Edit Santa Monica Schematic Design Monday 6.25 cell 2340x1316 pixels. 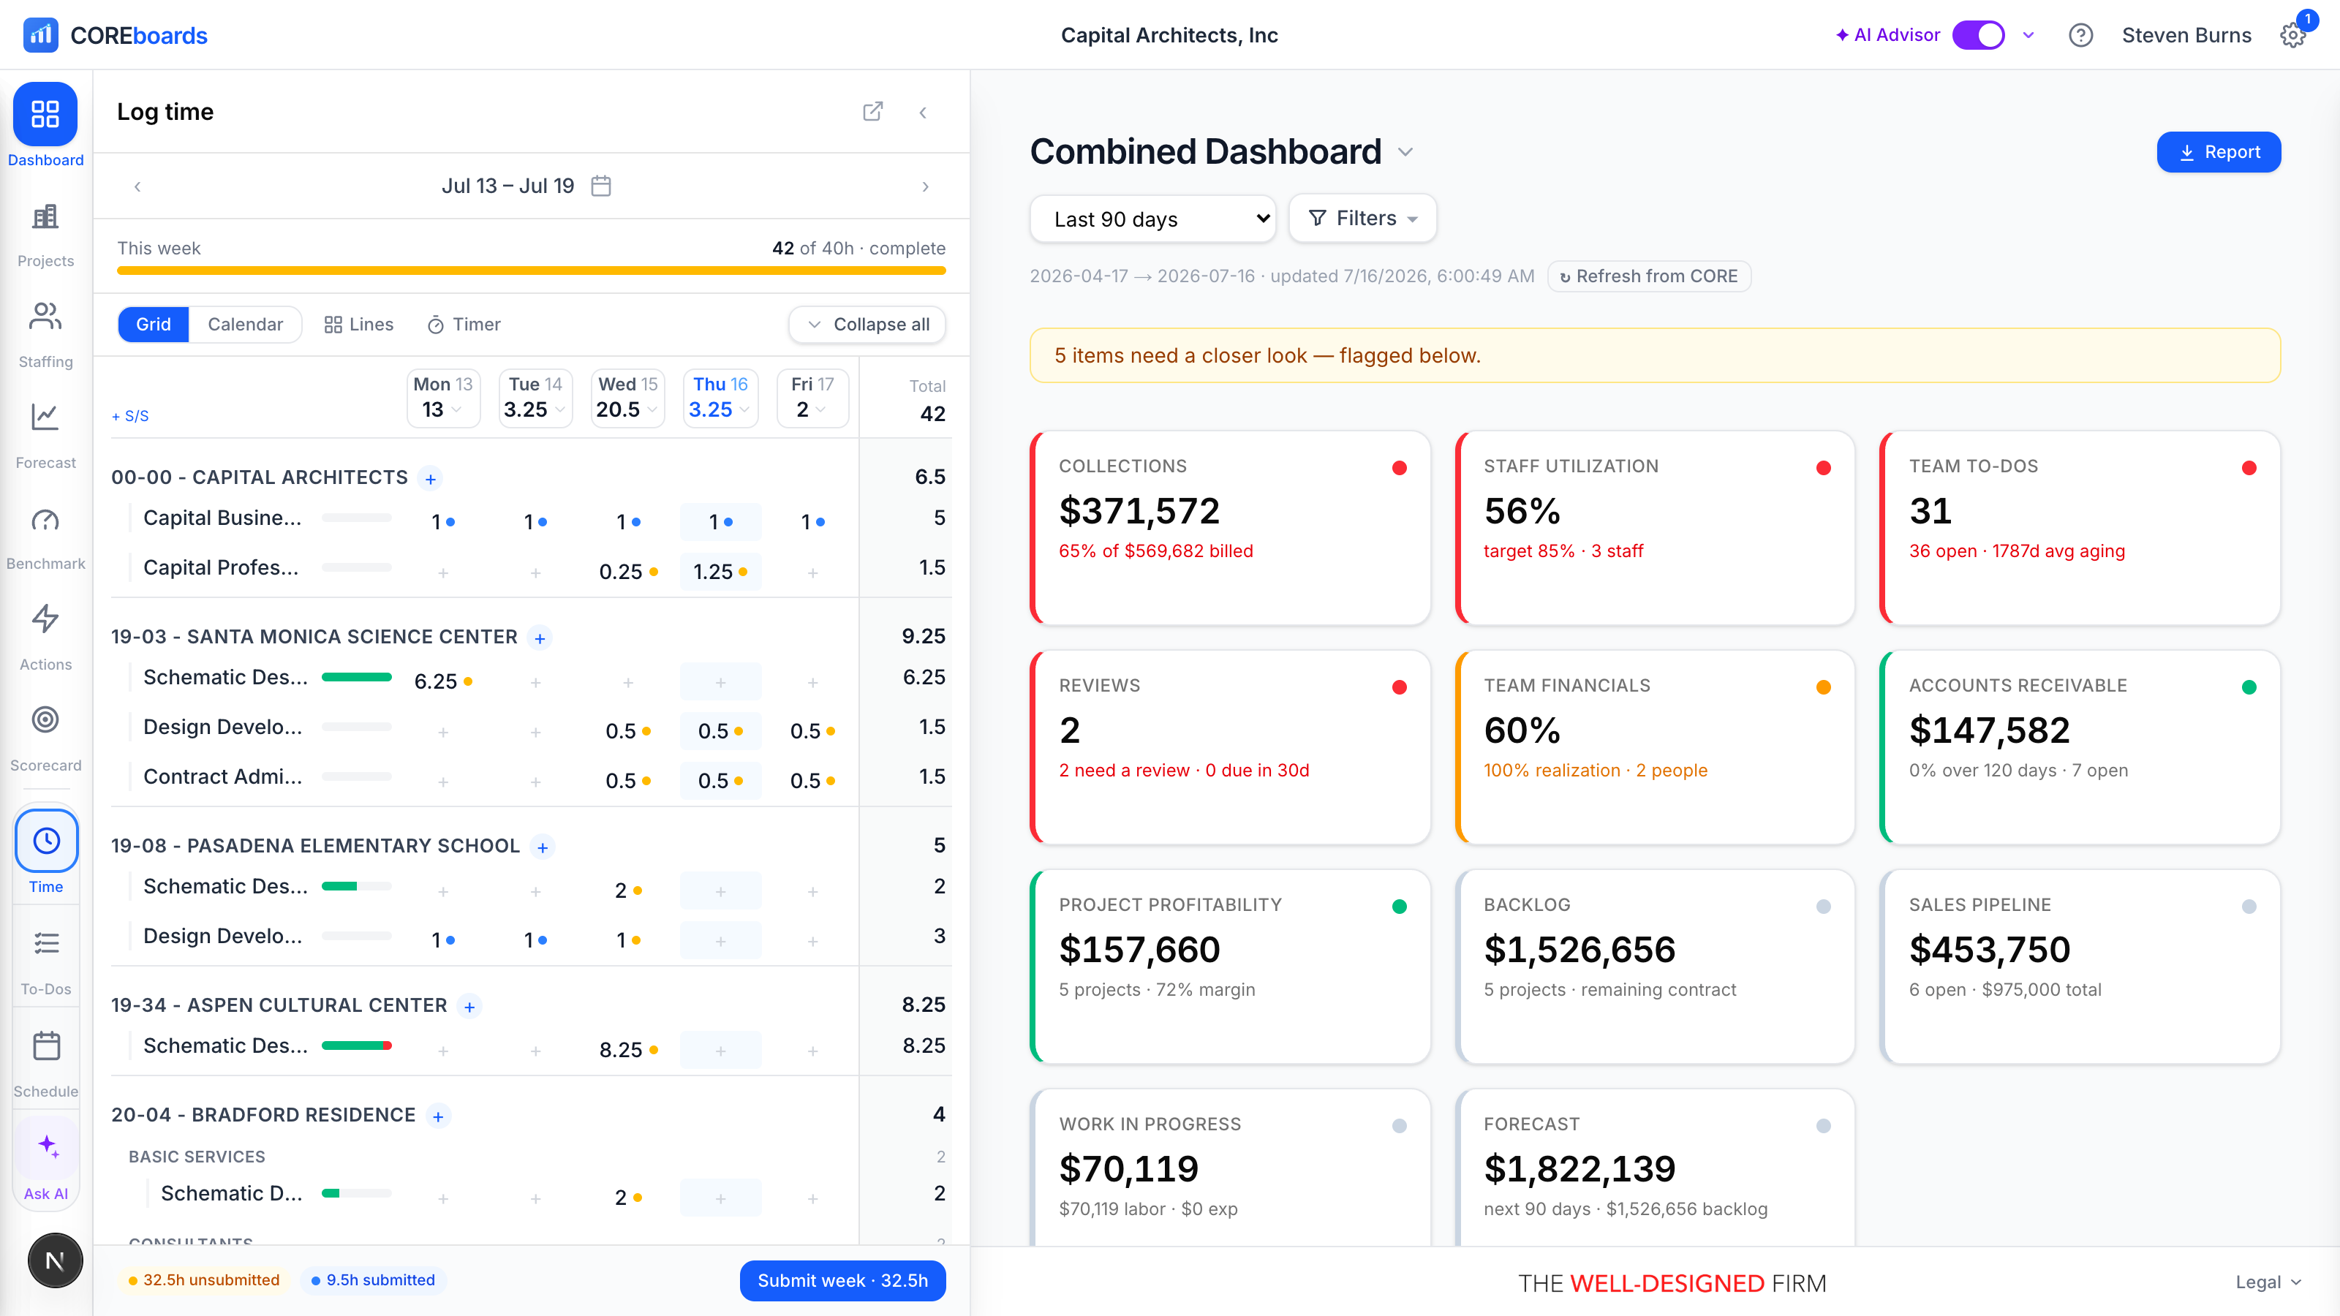point(443,681)
